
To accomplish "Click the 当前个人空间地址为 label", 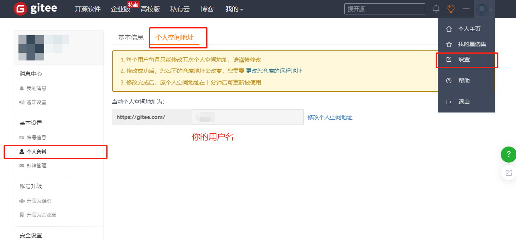I will pyautogui.click(x=138, y=102).
